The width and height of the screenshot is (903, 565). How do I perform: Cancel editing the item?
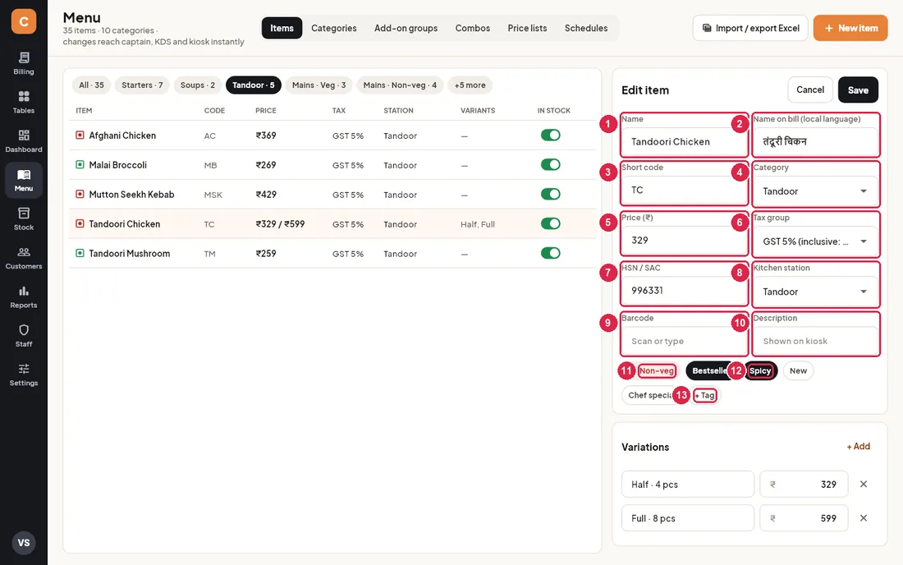pos(810,90)
